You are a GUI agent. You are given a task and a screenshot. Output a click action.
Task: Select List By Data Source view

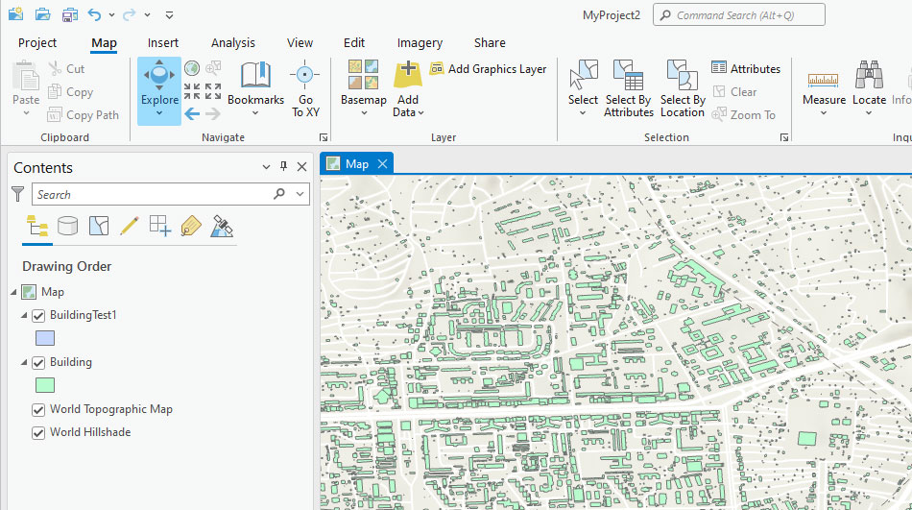click(x=67, y=226)
